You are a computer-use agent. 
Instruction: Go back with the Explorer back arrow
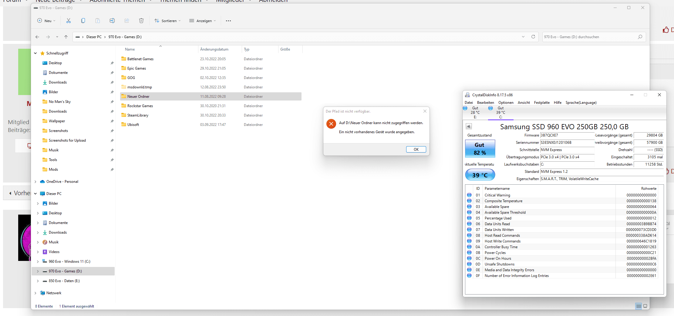37,37
